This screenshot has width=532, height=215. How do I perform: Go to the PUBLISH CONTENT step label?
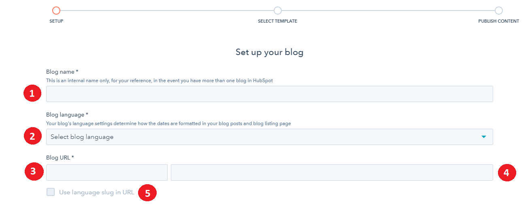coord(498,21)
